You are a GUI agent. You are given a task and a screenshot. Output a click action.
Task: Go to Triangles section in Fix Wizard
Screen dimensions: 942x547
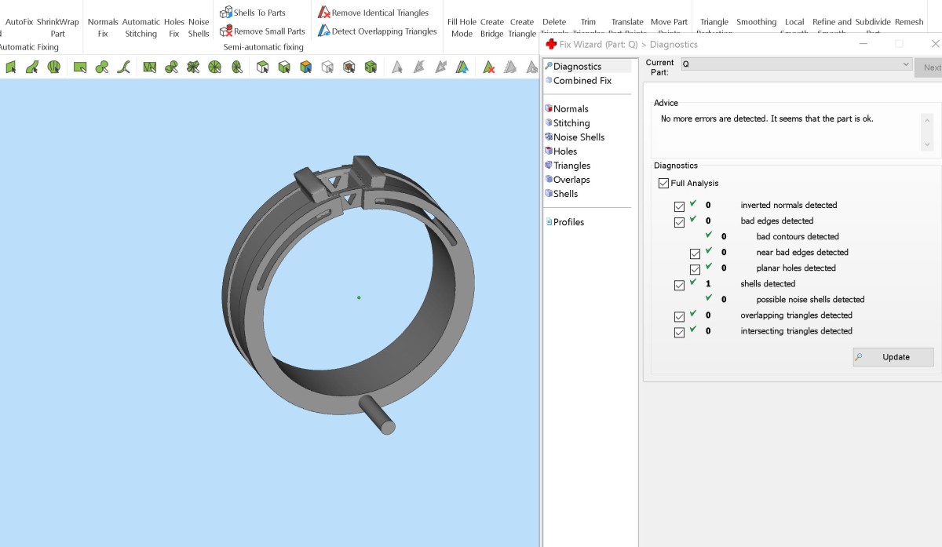[571, 166]
